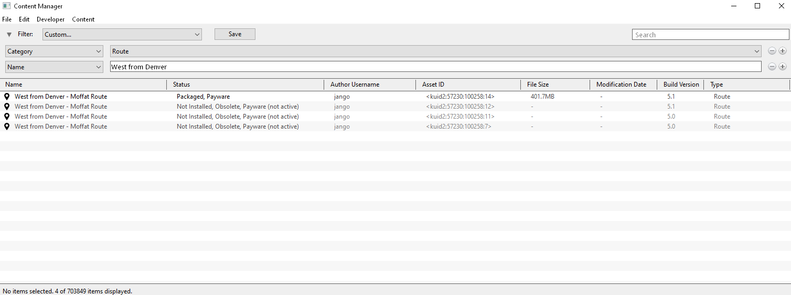Image resolution: width=791 pixels, height=295 pixels.
Task: Click in the Search box
Action: 710,35
